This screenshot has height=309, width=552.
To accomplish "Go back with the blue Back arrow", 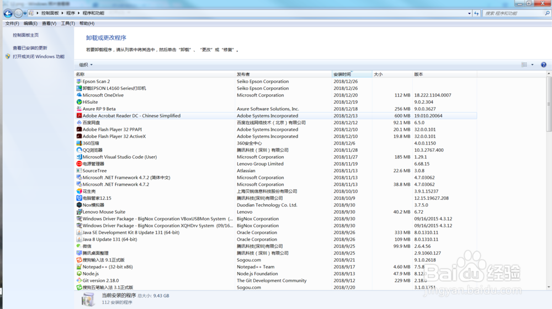I will [8, 13].
